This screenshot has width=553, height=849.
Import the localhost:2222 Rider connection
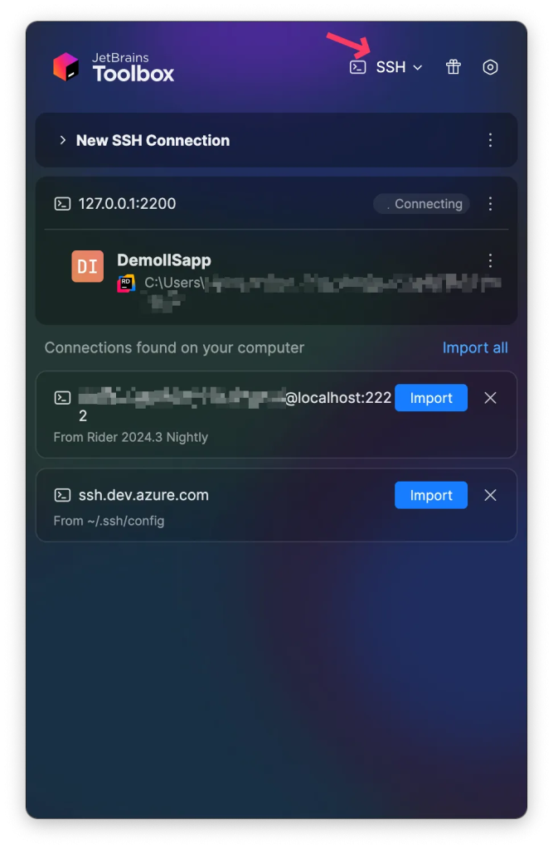(x=430, y=398)
